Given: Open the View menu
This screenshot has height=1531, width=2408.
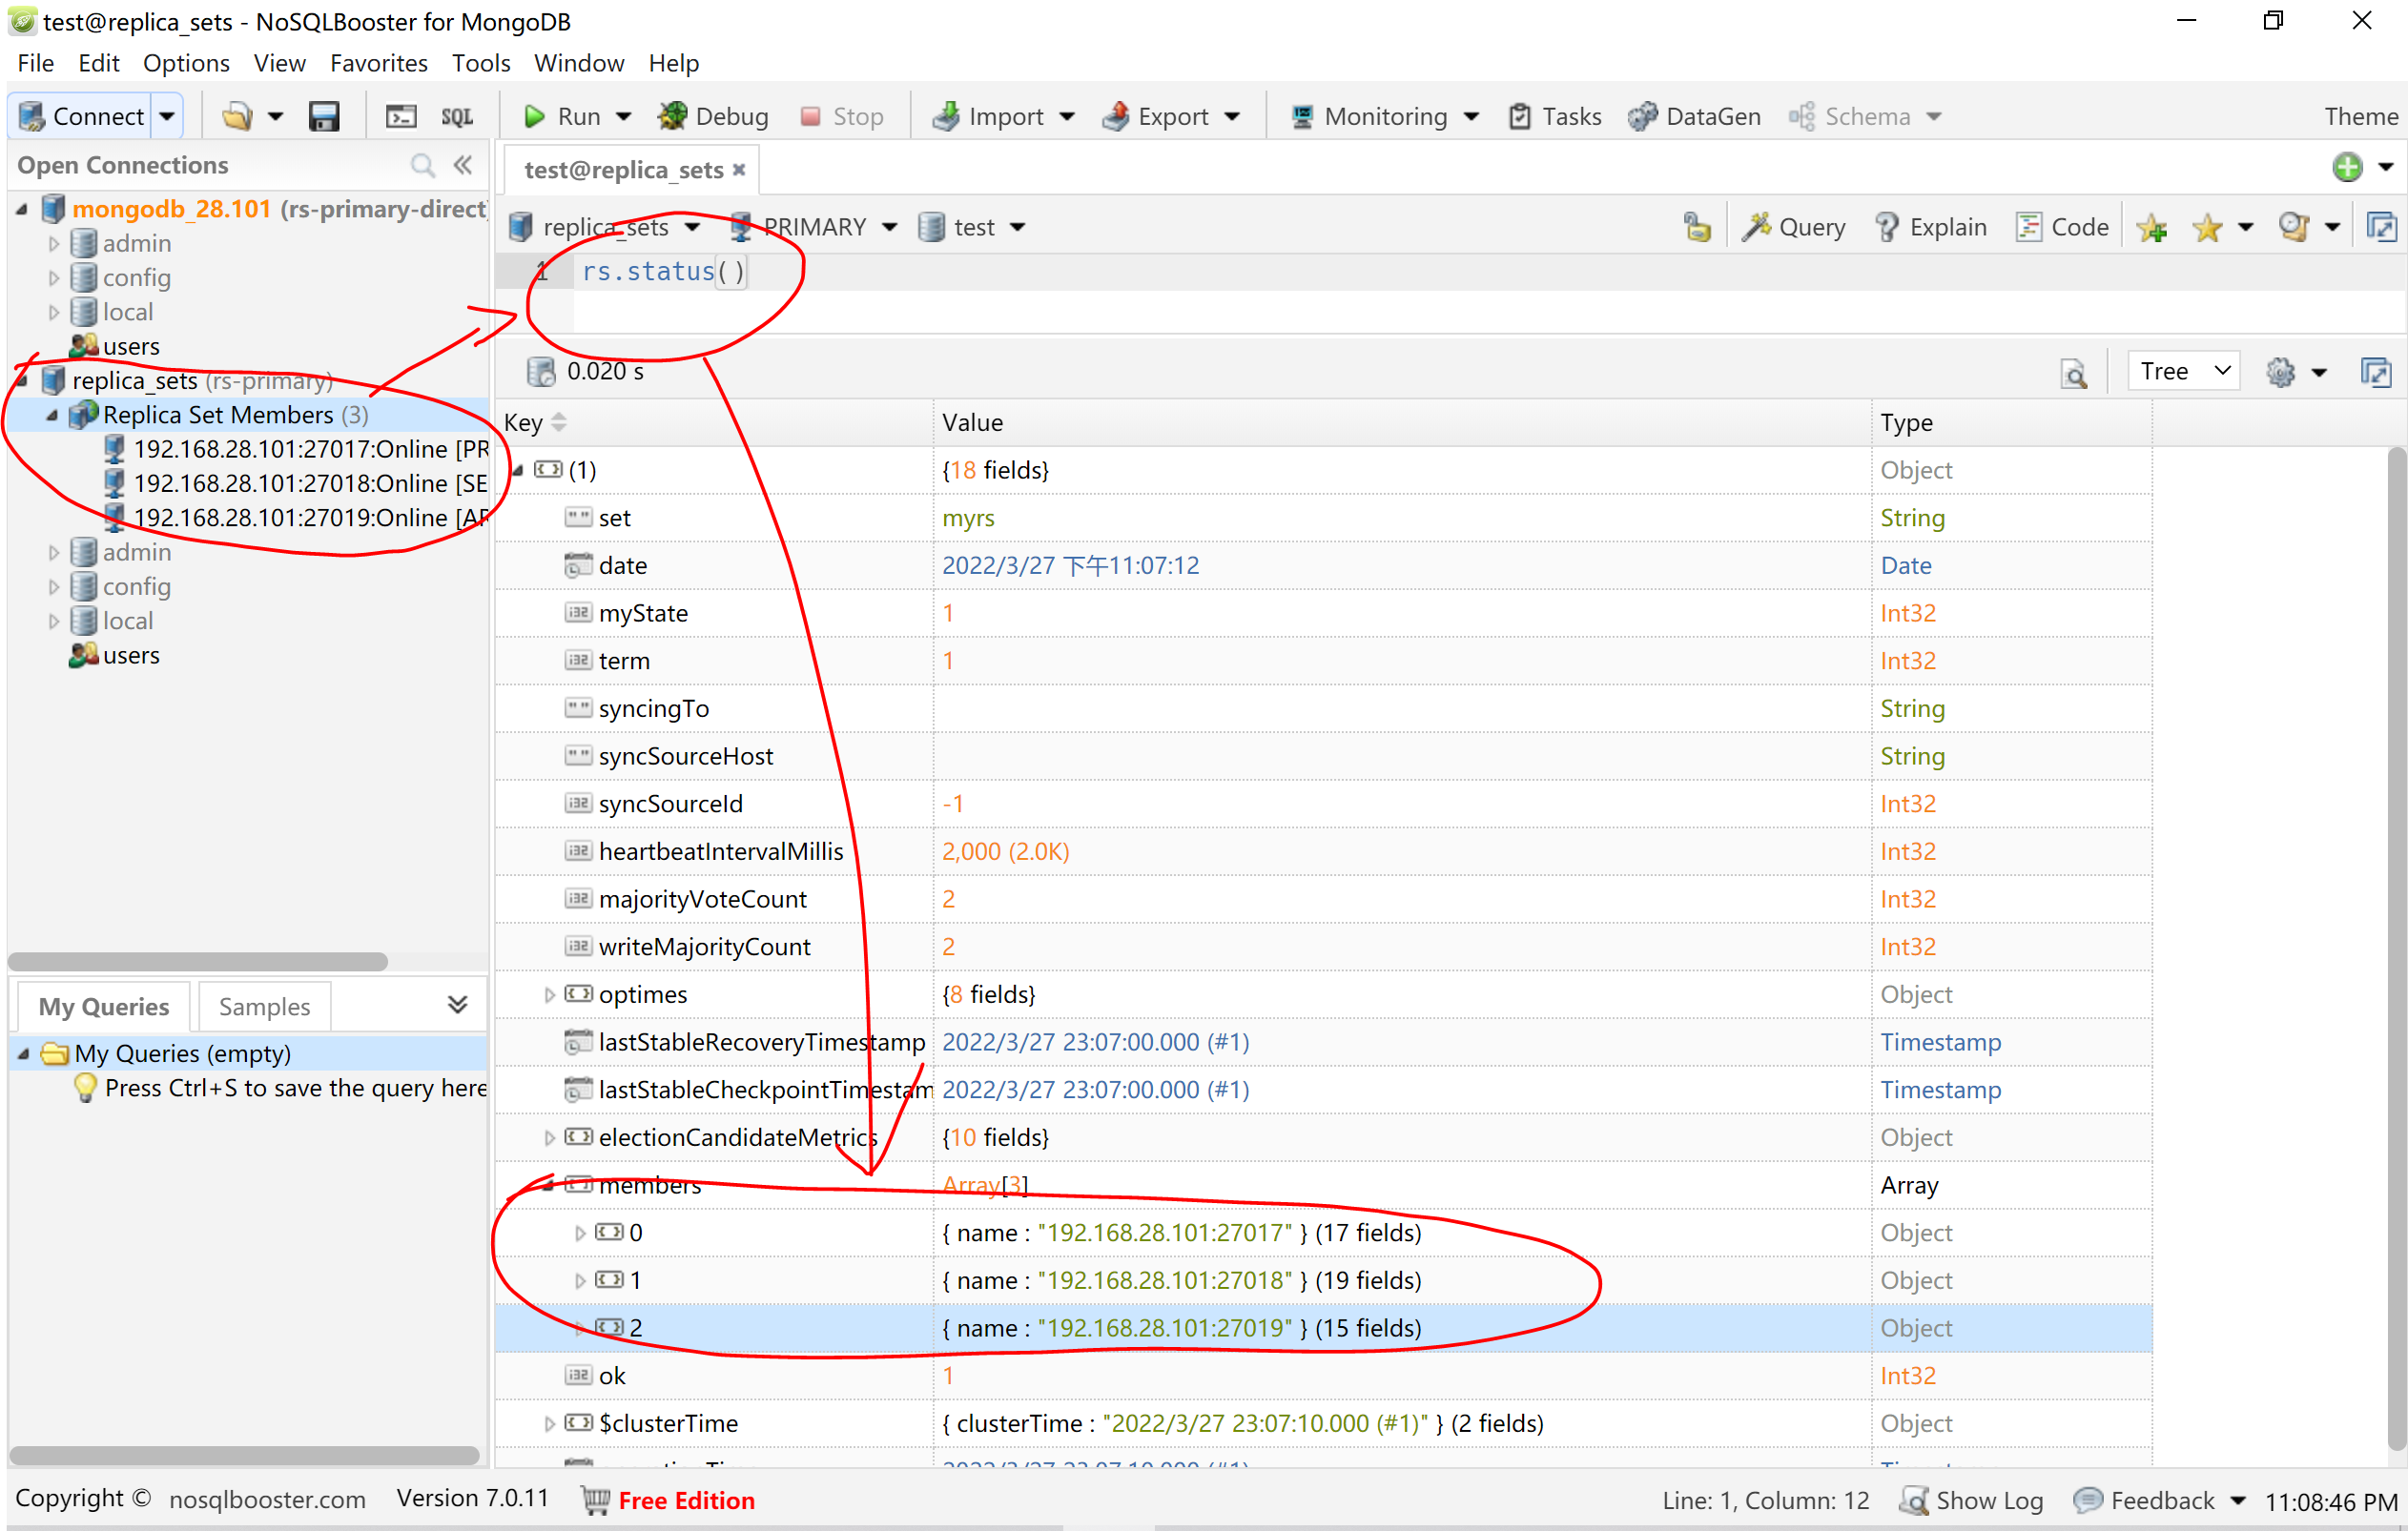Looking at the screenshot, I should (279, 63).
